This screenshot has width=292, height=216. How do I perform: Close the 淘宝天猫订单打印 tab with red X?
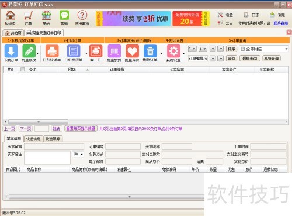click(x=289, y=32)
